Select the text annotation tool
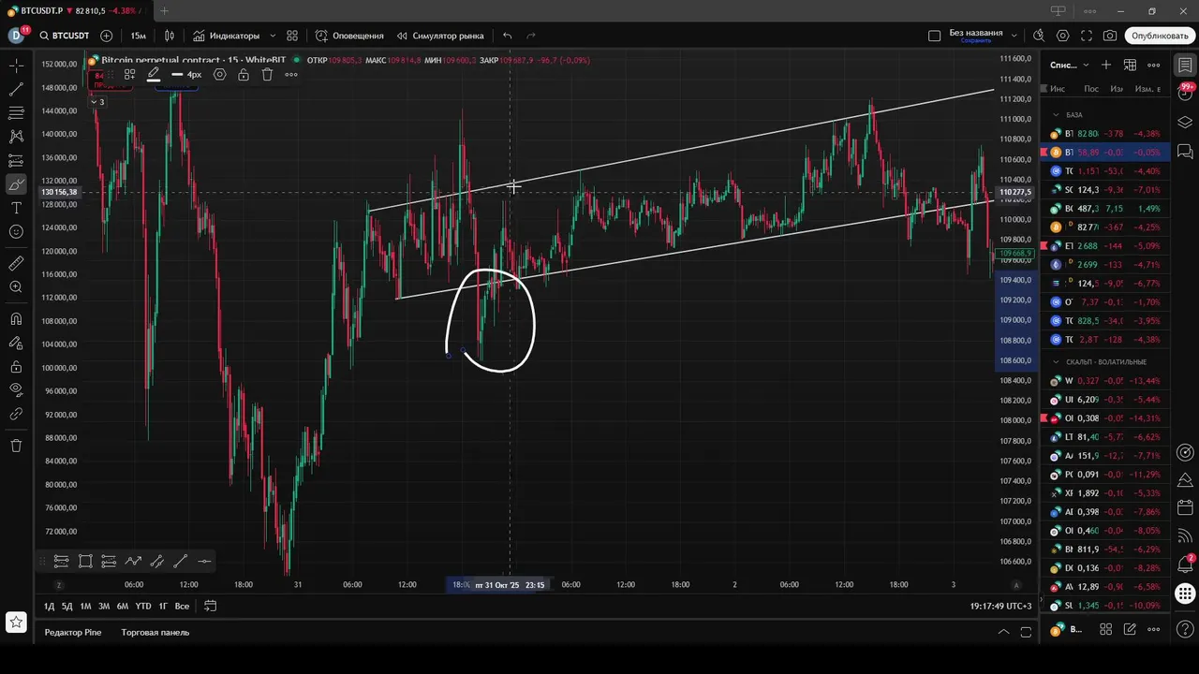 click(16, 208)
